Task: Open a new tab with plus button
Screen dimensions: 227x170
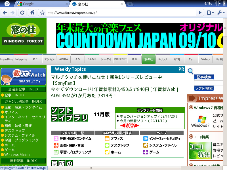Action: (130, 4)
